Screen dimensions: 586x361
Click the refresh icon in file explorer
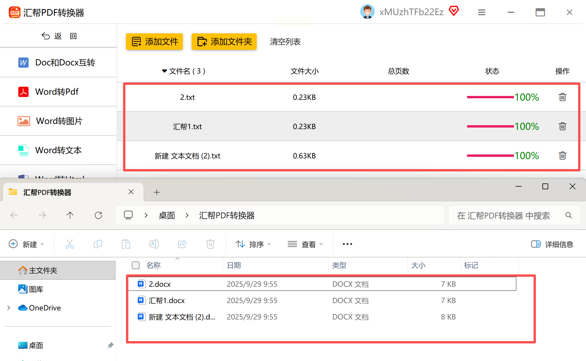[98, 216]
